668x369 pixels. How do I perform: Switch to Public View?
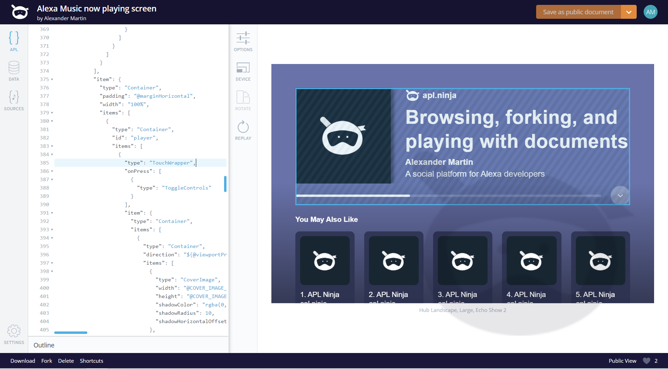[622, 361]
